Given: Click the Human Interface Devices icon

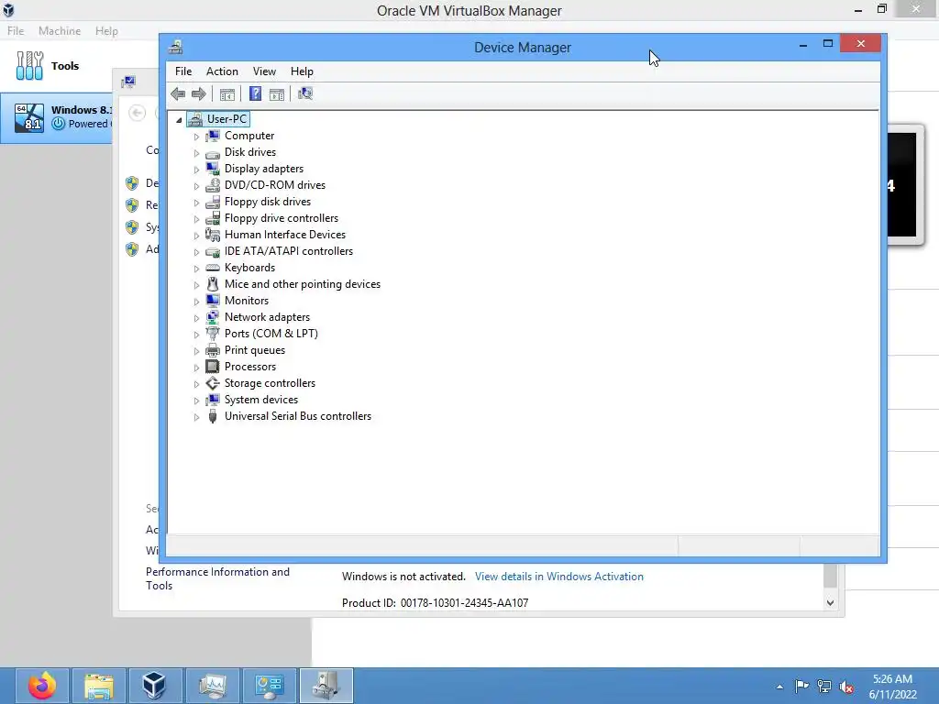Looking at the screenshot, I should (213, 235).
